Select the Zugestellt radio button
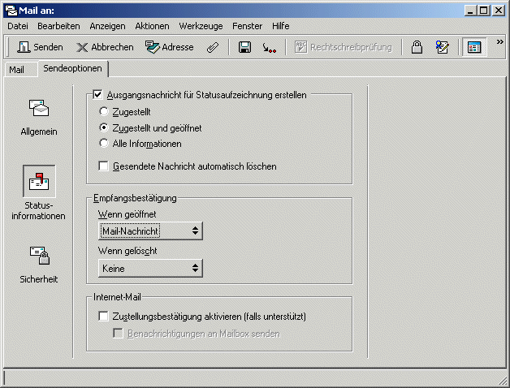This screenshot has height=388, width=510. [x=104, y=111]
